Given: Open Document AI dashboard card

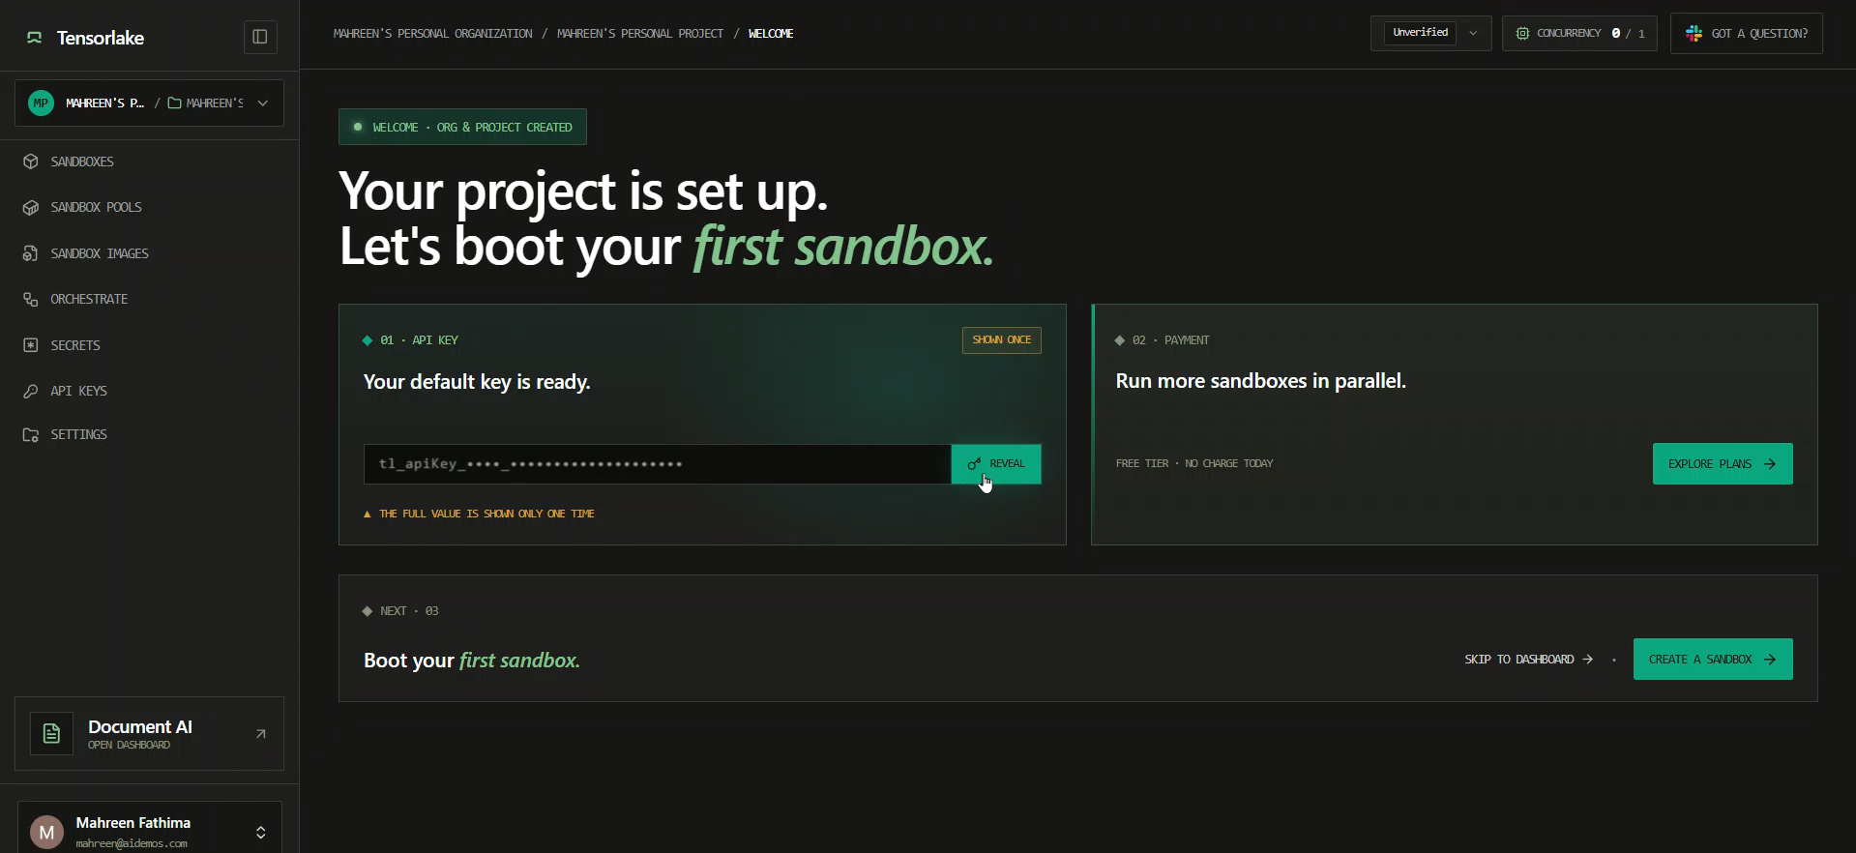Looking at the screenshot, I should coord(150,734).
